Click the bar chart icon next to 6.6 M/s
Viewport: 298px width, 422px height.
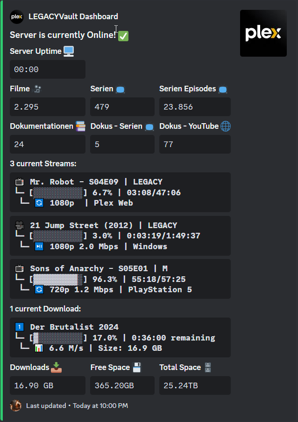(39, 348)
